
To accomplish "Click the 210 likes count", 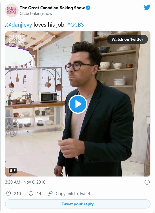I will click(17, 193).
